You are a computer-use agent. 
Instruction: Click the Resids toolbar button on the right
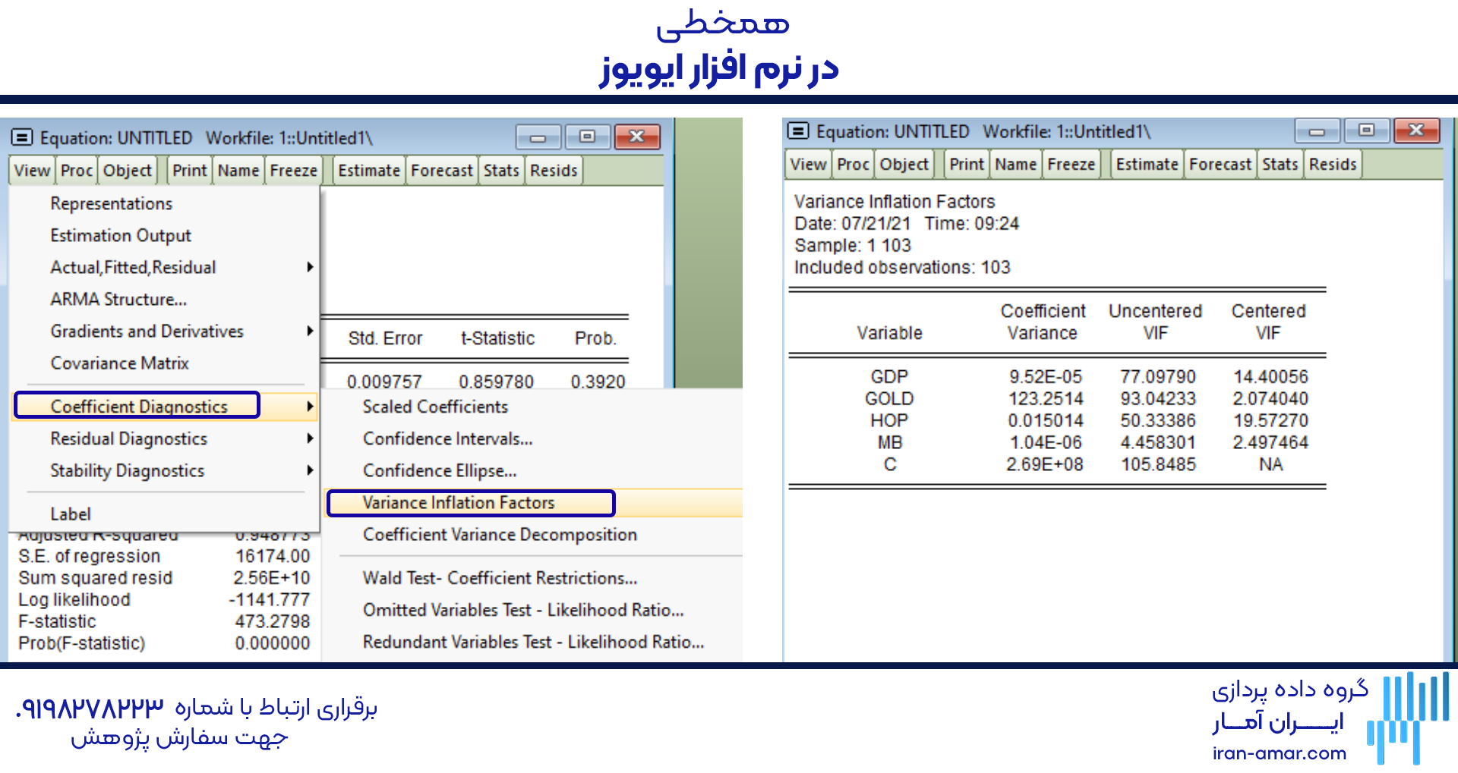coord(1333,164)
